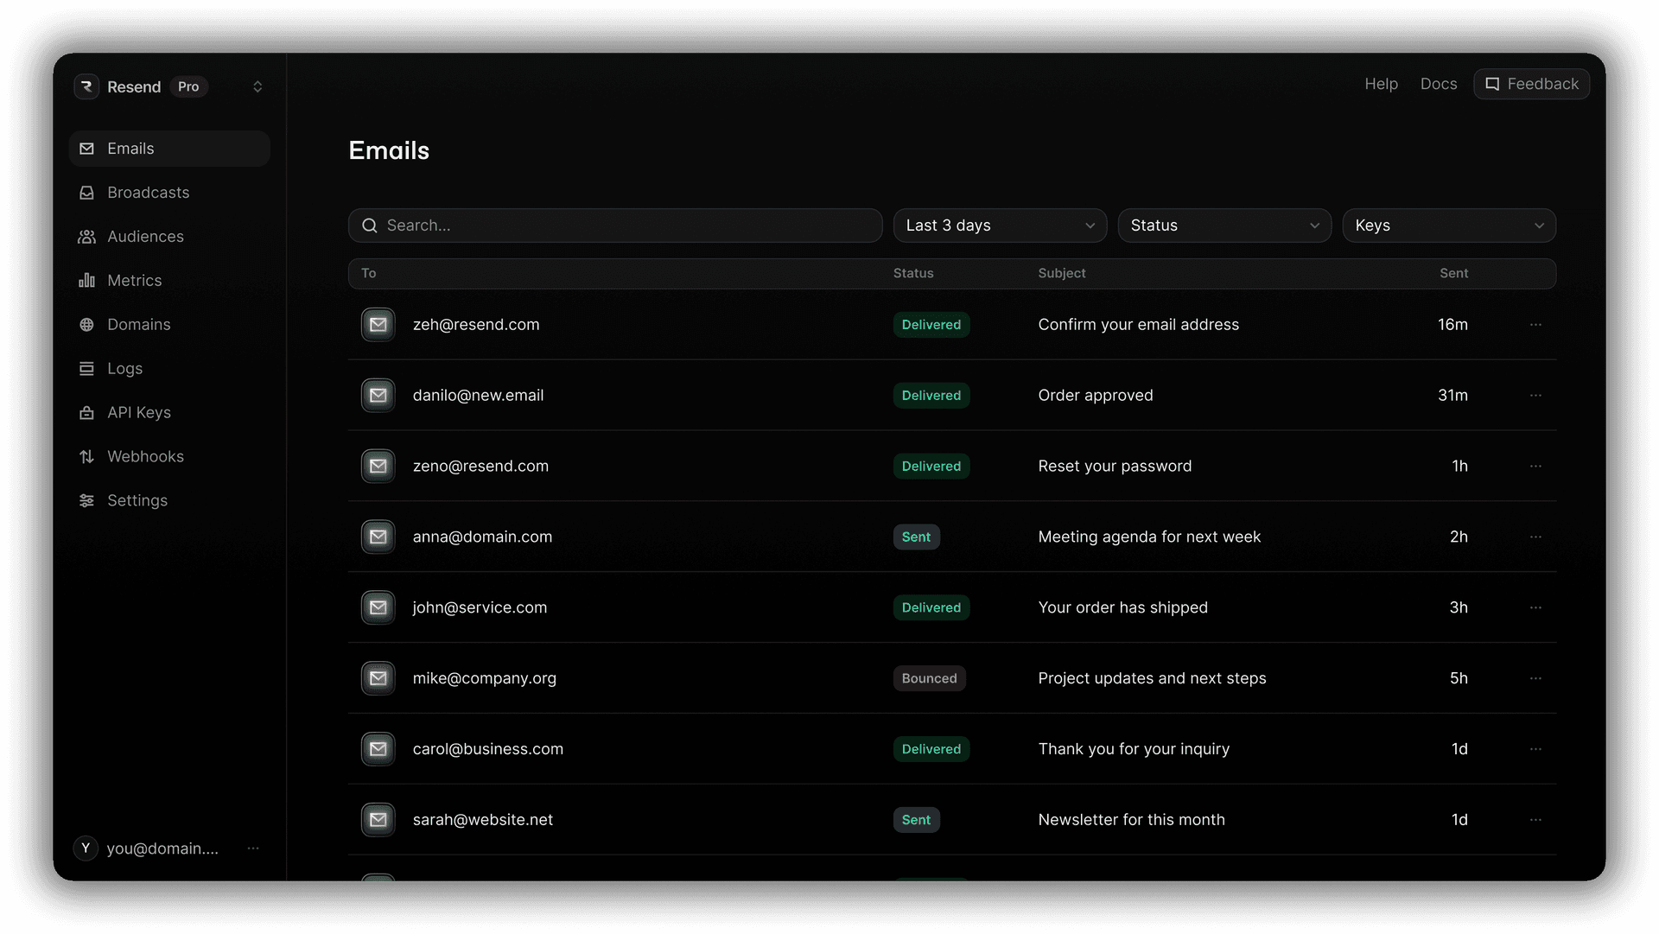The width and height of the screenshot is (1659, 934).
Task: Open the Keys filter dropdown
Action: click(x=1449, y=226)
